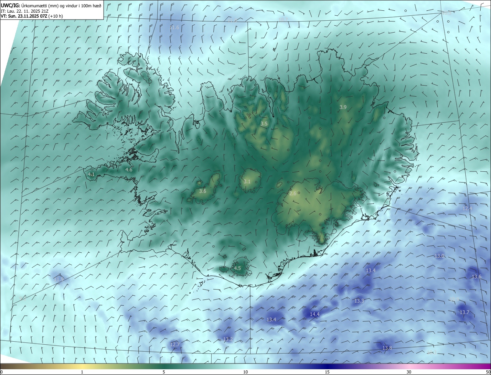Click the 13.7 value in the southeast corner
The width and height of the screenshot is (491, 375).
pos(465,312)
